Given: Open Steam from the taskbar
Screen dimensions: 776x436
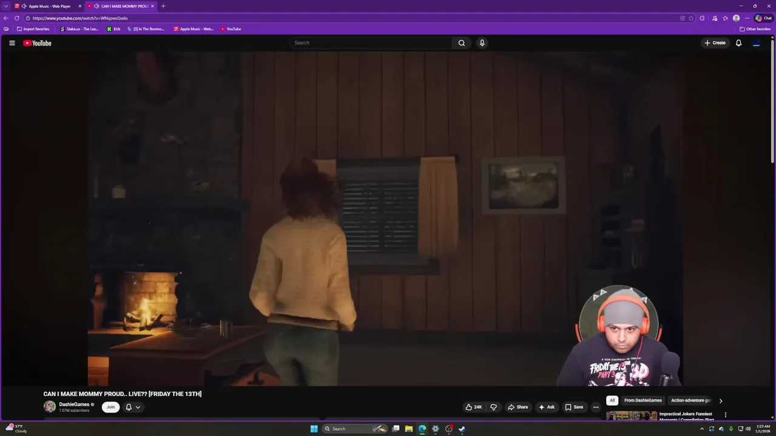Looking at the screenshot, I should 462,429.
